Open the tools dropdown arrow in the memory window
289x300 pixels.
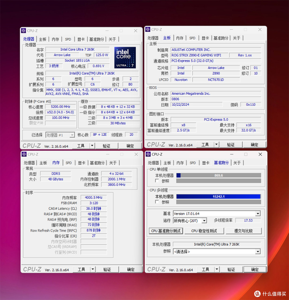[93, 270]
